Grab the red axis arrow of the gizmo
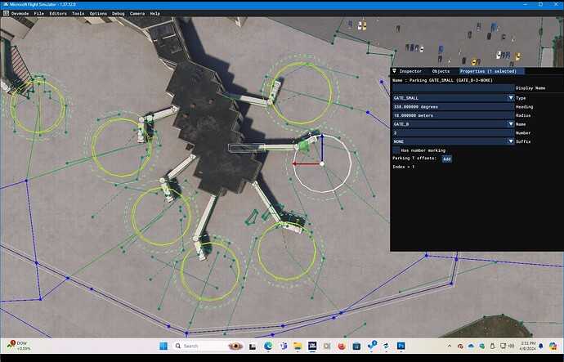The image size is (564, 362). [304, 164]
